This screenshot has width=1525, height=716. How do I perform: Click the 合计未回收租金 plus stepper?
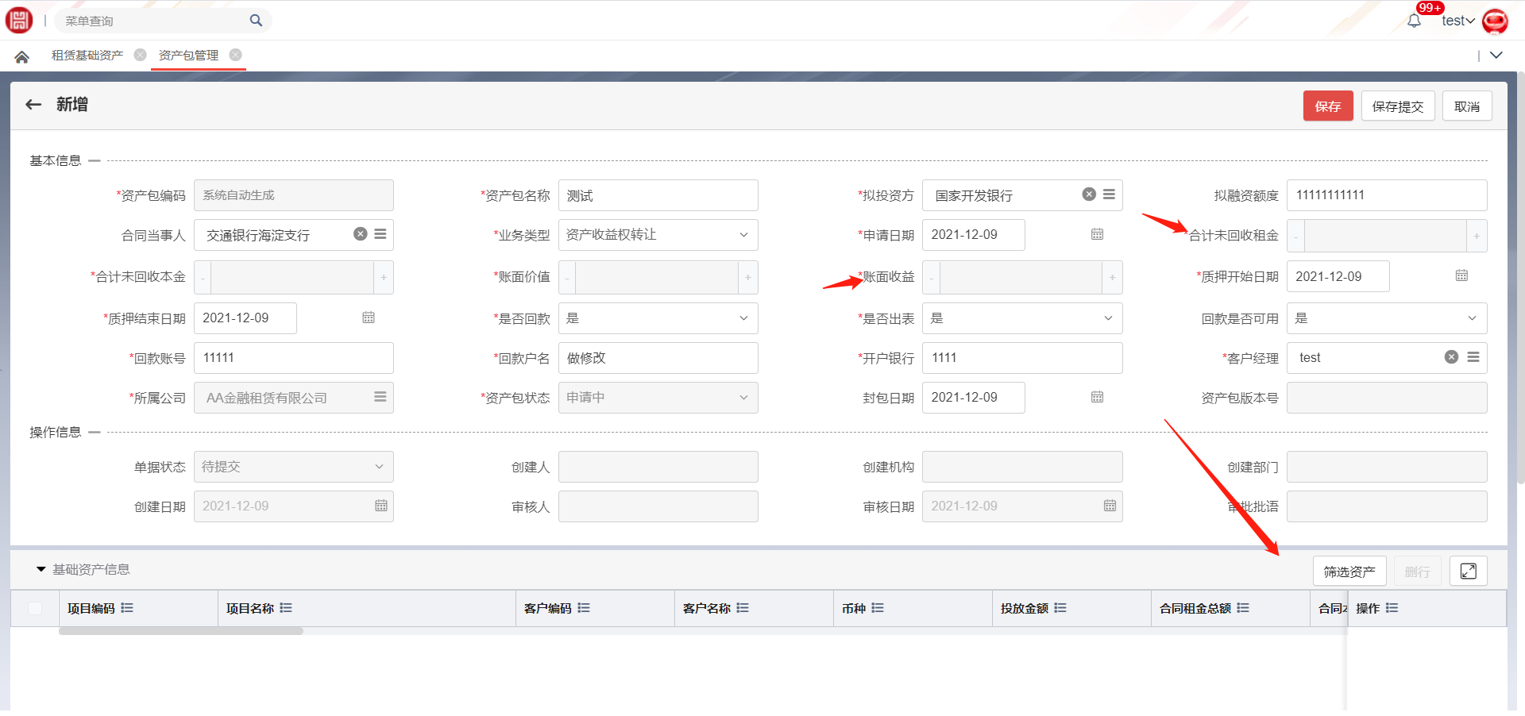point(1477,236)
